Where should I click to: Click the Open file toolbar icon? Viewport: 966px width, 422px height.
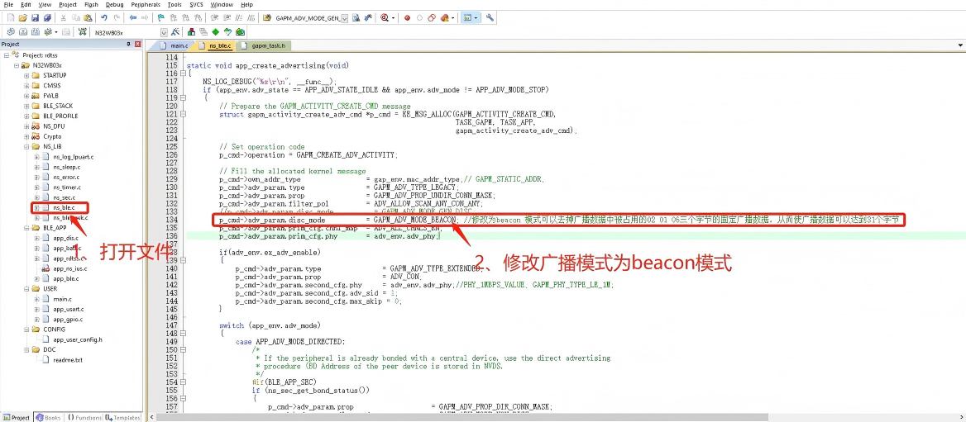[22, 17]
